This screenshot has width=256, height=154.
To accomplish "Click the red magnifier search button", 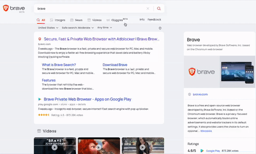I will tap(159, 9).
